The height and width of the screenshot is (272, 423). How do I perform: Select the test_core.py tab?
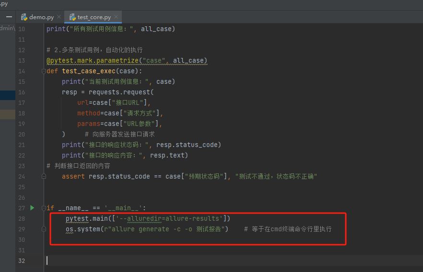pyautogui.click(x=94, y=17)
